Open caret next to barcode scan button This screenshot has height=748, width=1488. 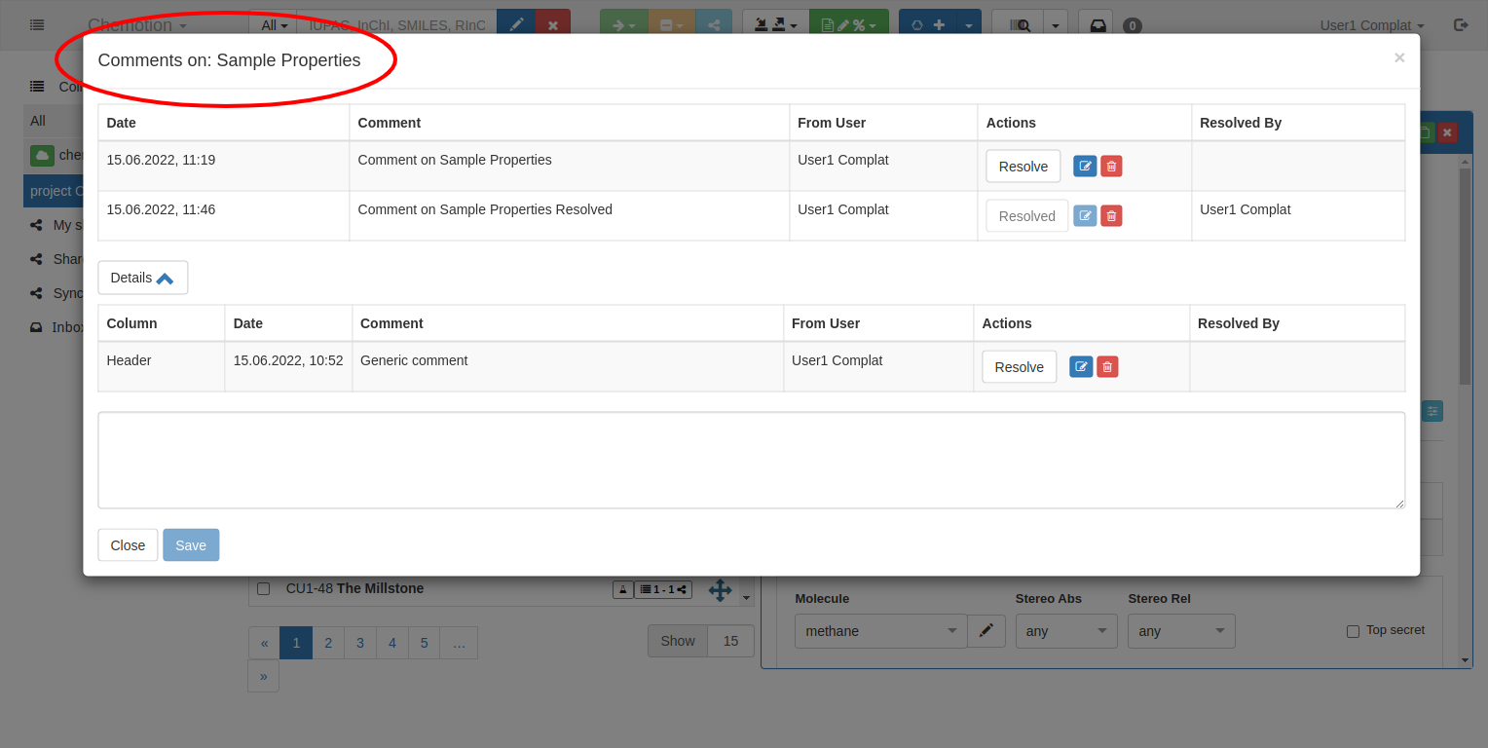(1056, 25)
